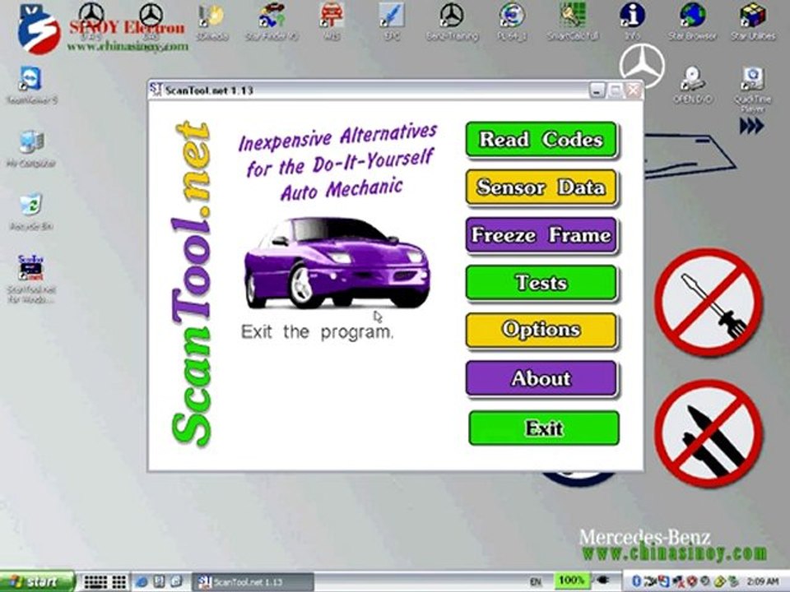Click the Read Codes button
Image resolution: width=790 pixels, height=592 pixels.
coord(541,140)
